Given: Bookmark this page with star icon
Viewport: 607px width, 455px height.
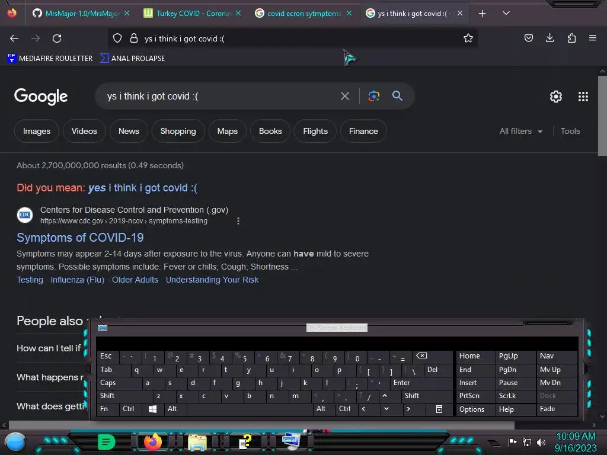Looking at the screenshot, I should point(468,39).
